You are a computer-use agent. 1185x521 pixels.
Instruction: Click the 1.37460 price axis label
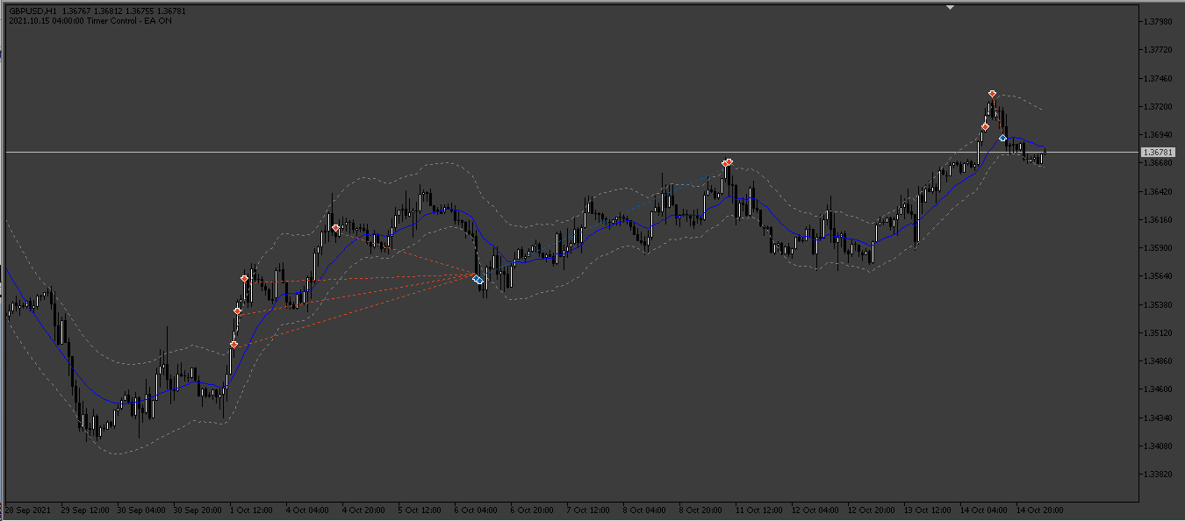coord(1160,79)
